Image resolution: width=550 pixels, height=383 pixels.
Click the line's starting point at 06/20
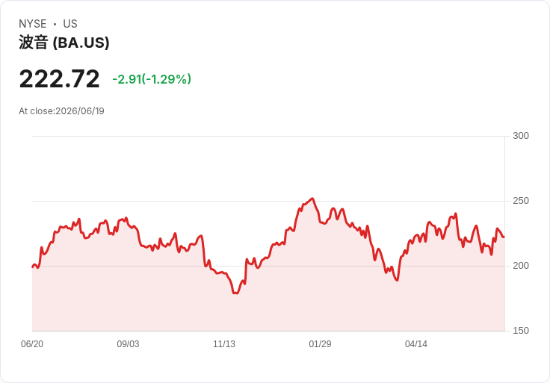[33, 267]
